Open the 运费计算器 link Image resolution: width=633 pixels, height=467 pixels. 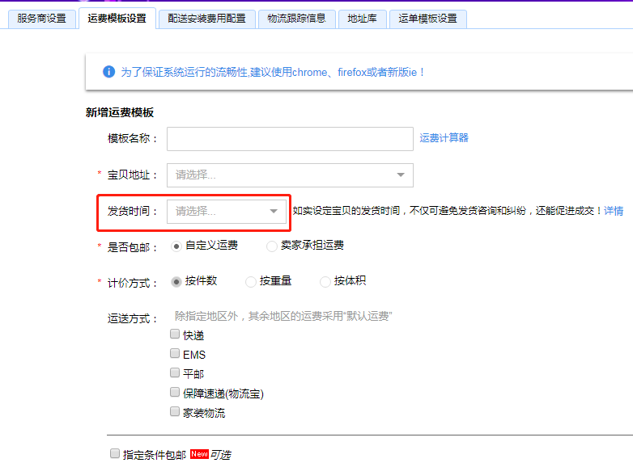pos(444,138)
